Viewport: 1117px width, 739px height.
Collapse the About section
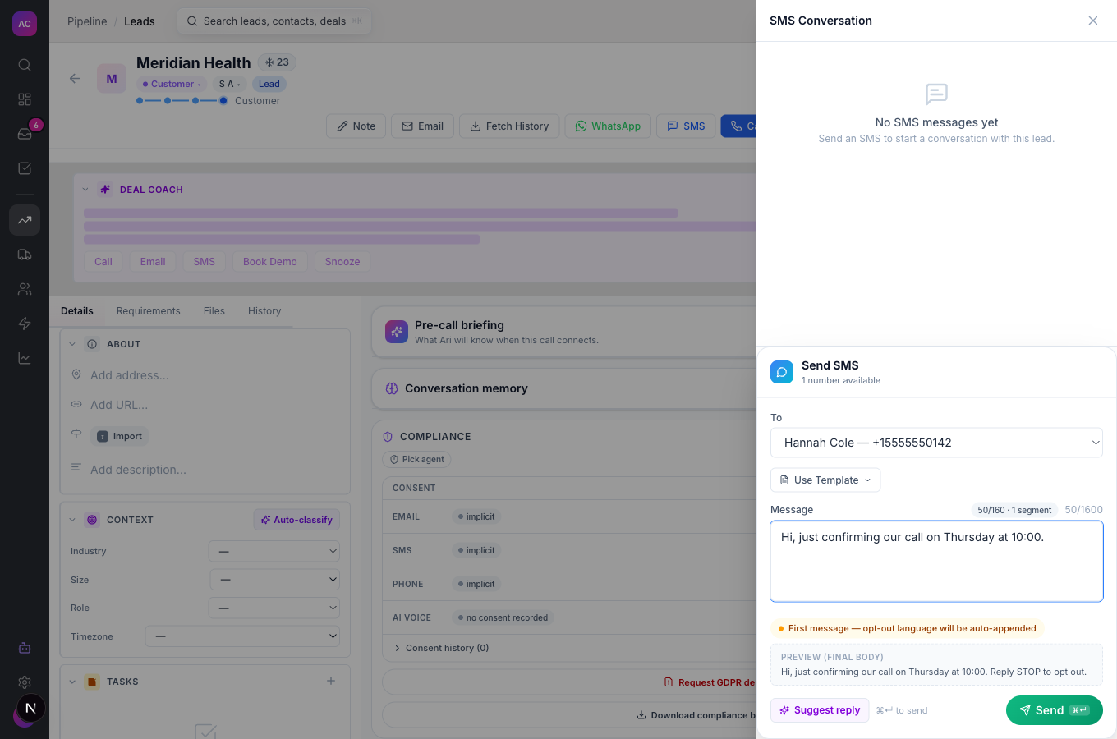[72, 344]
